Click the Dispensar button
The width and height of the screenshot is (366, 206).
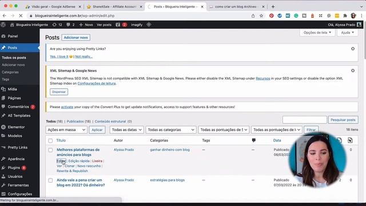point(59,92)
